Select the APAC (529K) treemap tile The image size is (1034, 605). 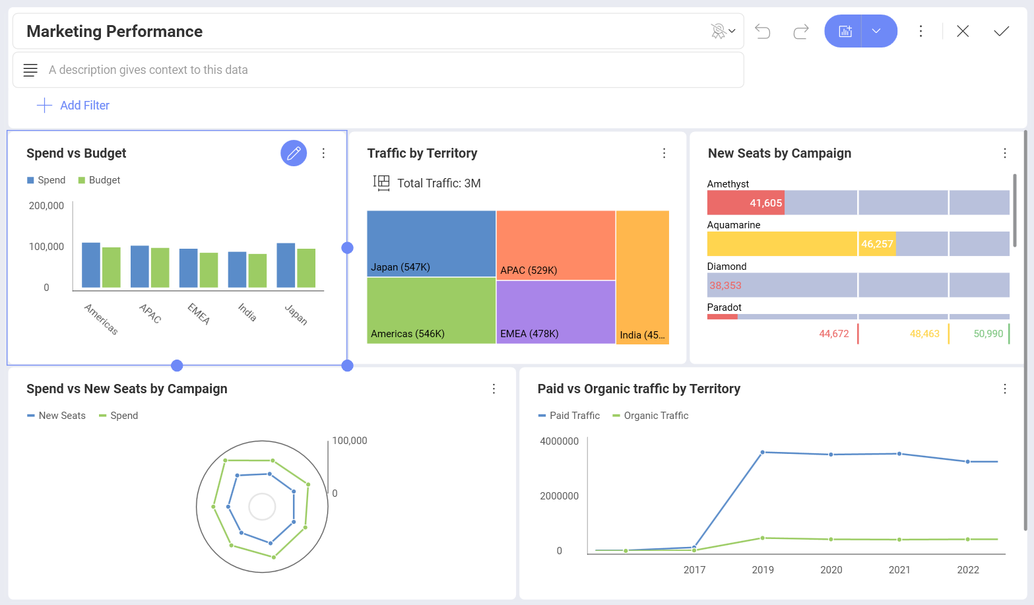pyautogui.click(x=556, y=245)
